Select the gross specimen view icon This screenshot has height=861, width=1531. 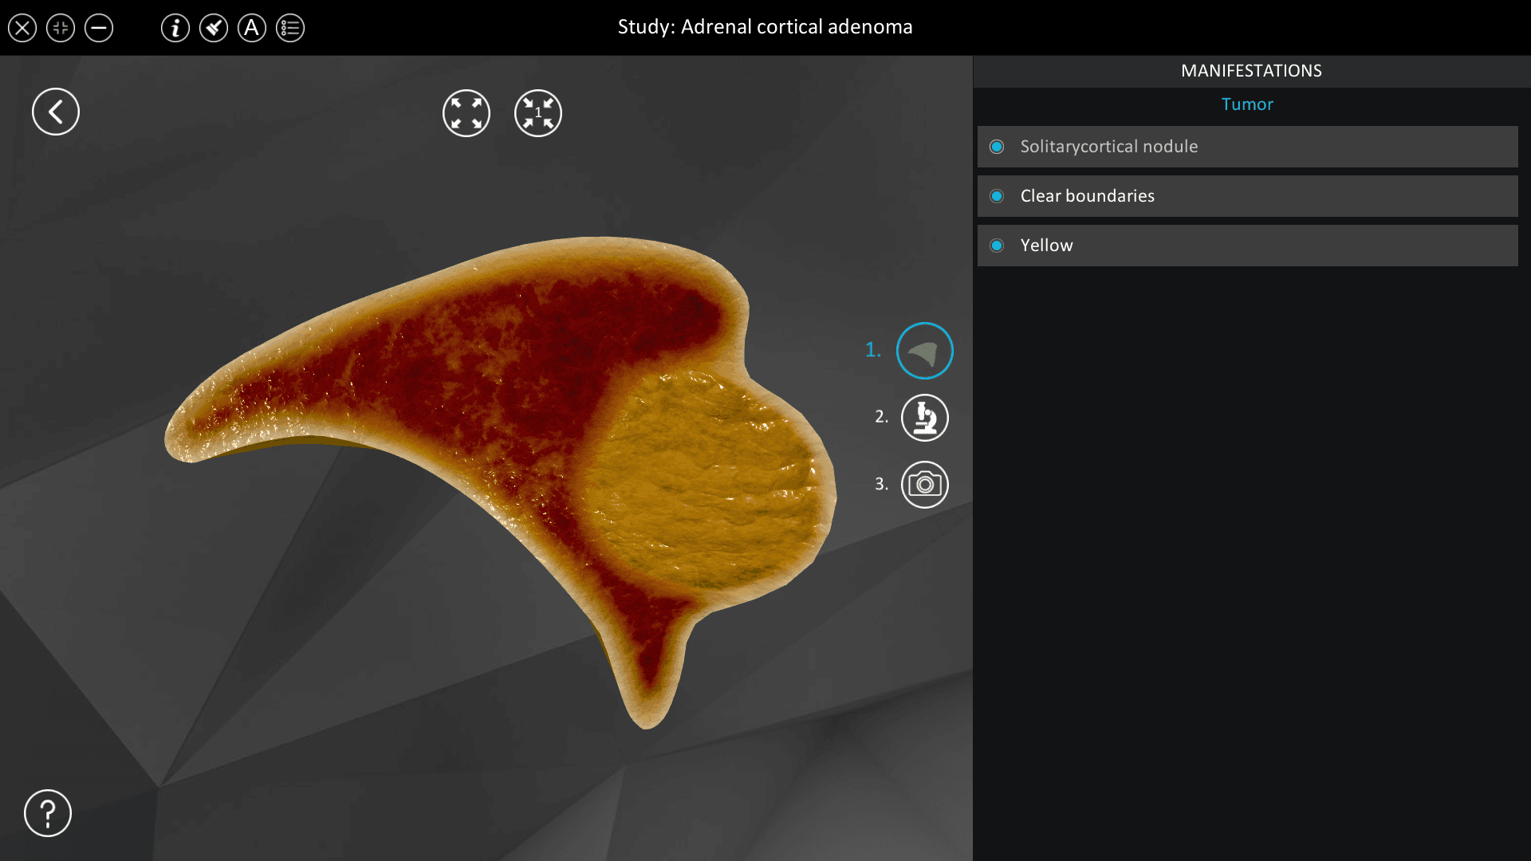(925, 351)
